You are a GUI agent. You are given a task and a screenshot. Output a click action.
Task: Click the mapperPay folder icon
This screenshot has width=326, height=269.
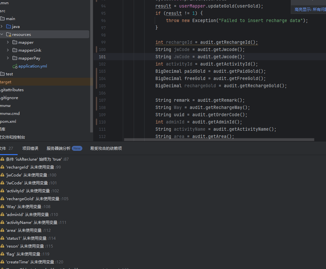pyautogui.click(x=15, y=58)
